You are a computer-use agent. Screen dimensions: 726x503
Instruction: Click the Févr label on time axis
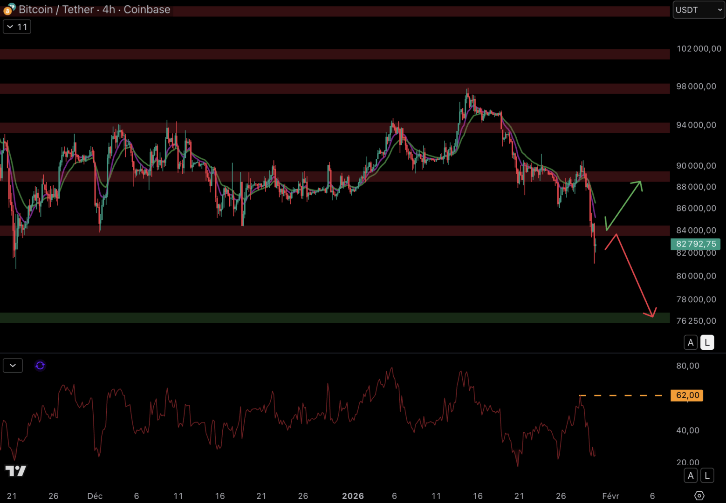[610, 496]
